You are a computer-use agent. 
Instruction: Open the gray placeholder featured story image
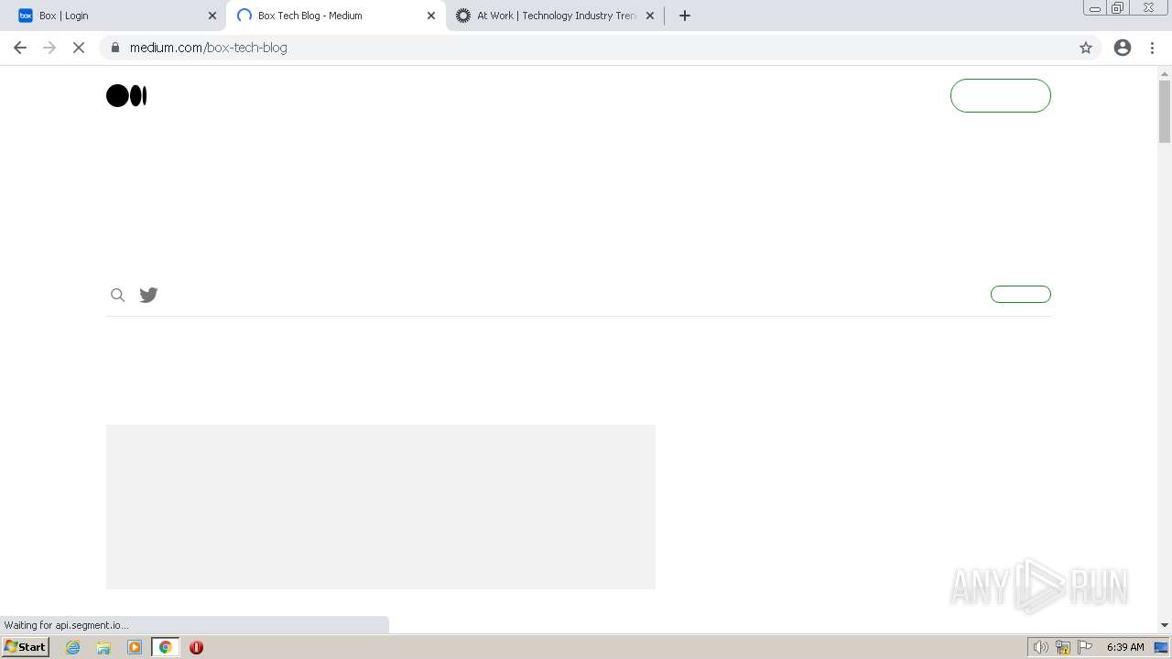(x=381, y=507)
